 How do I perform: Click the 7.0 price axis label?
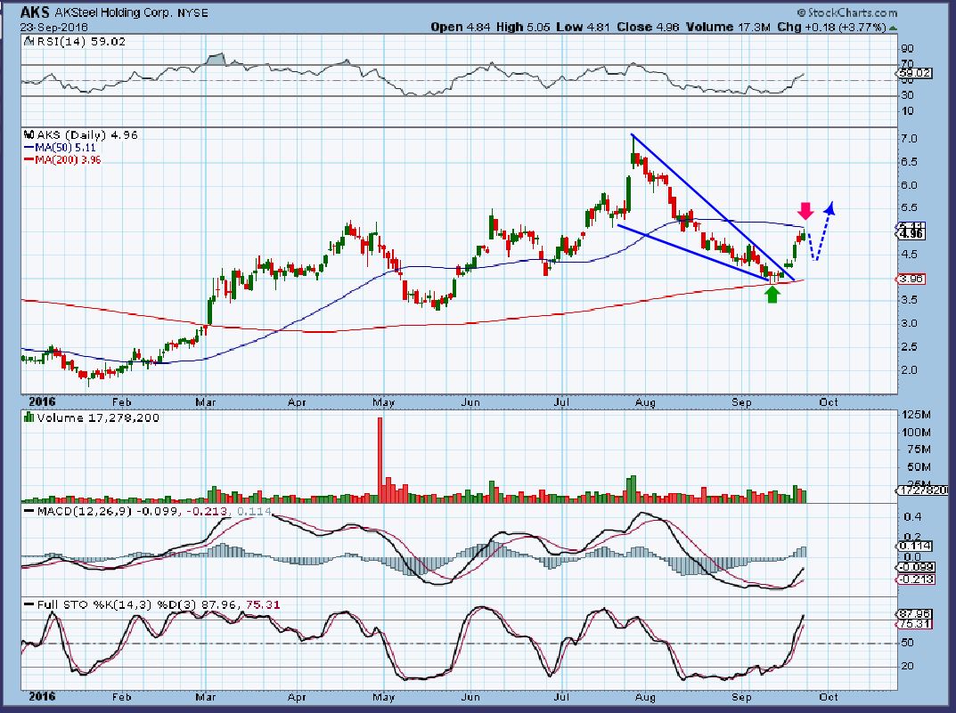pyautogui.click(x=909, y=139)
